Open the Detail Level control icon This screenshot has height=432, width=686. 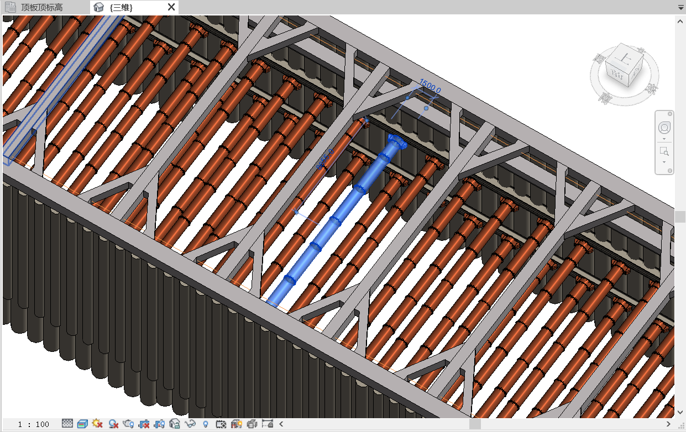[67, 424]
